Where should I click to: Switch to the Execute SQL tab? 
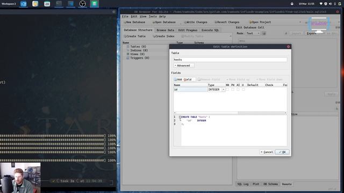point(210,30)
